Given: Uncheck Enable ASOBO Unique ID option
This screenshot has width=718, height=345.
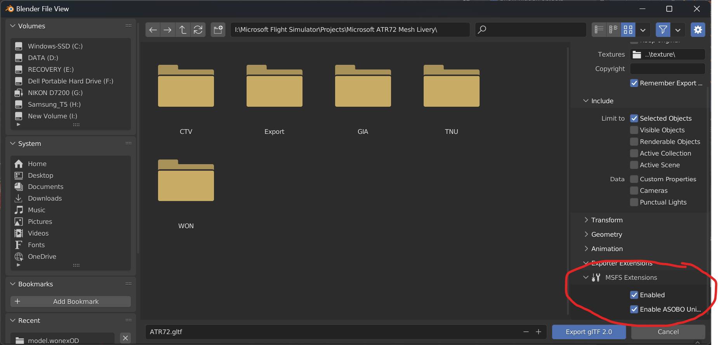Looking at the screenshot, I should (x=634, y=309).
